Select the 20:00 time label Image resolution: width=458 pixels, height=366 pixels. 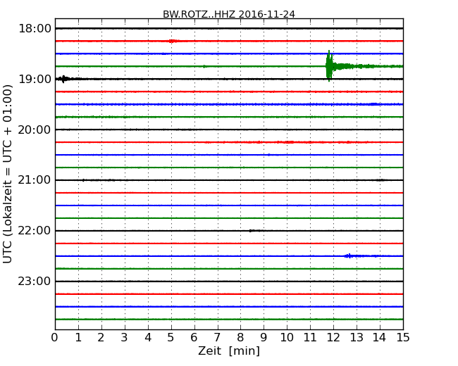coord(35,130)
